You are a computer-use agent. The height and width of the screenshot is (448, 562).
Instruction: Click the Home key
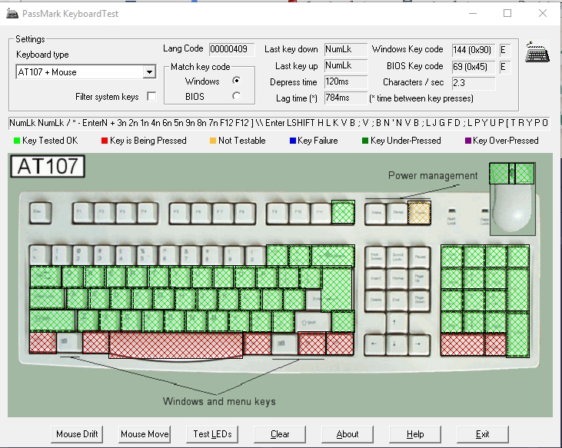(x=397, y=278)
